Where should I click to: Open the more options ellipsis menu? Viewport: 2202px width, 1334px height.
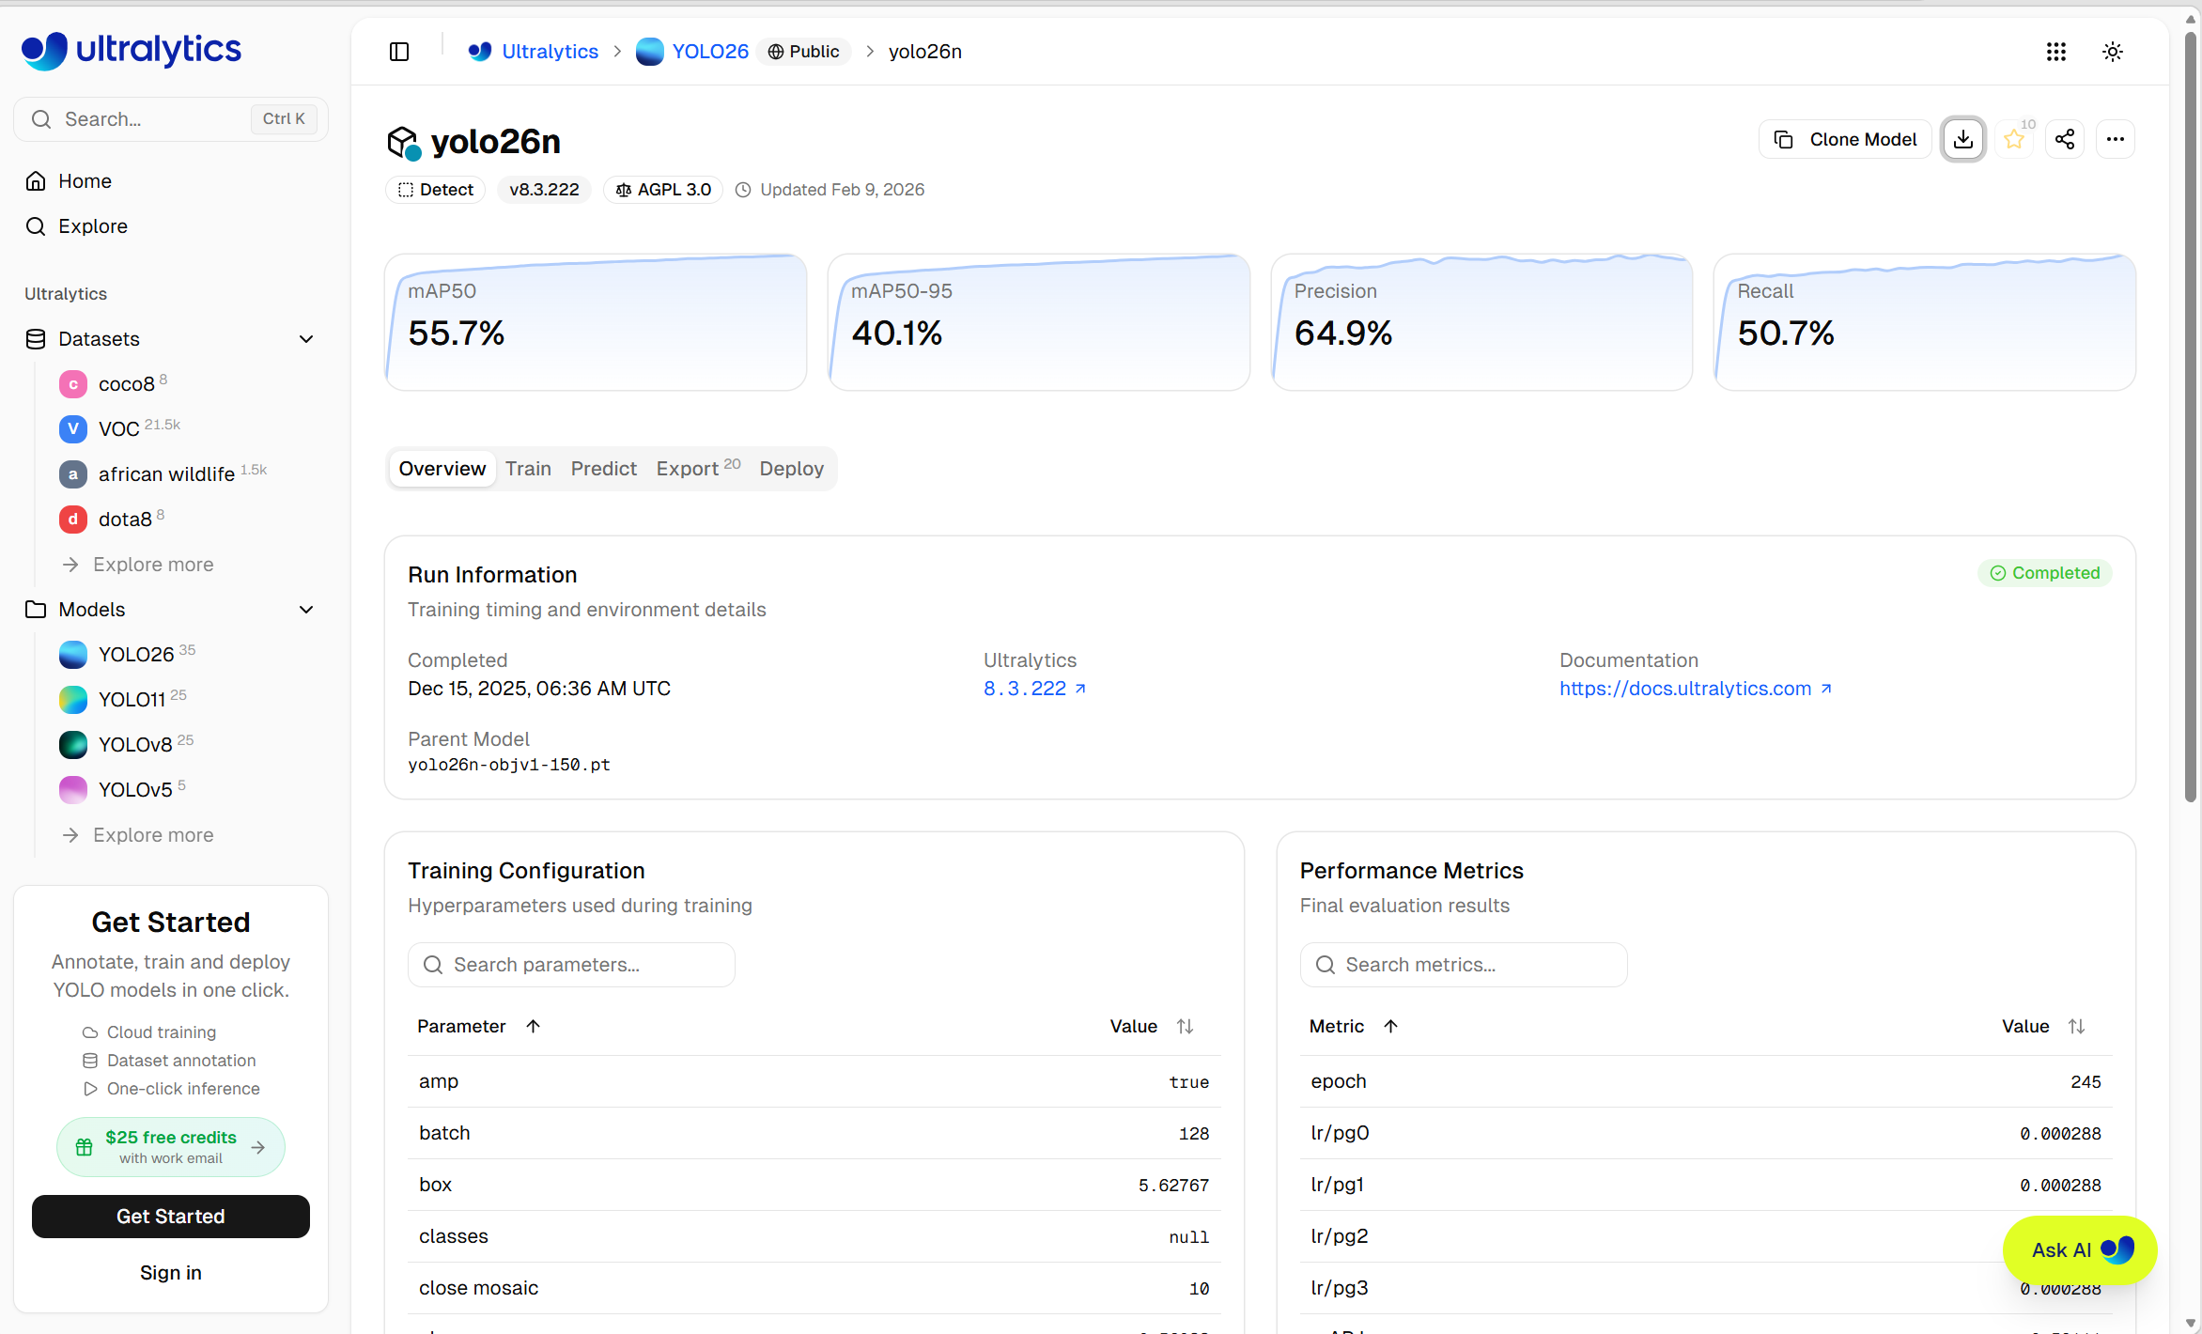coord(2116,139)
